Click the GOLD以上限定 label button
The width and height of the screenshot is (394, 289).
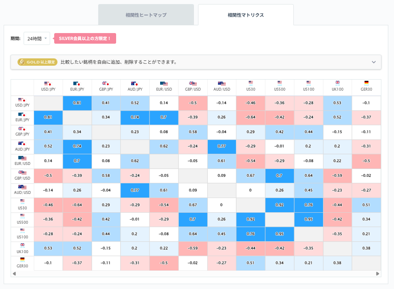(36, 62)
